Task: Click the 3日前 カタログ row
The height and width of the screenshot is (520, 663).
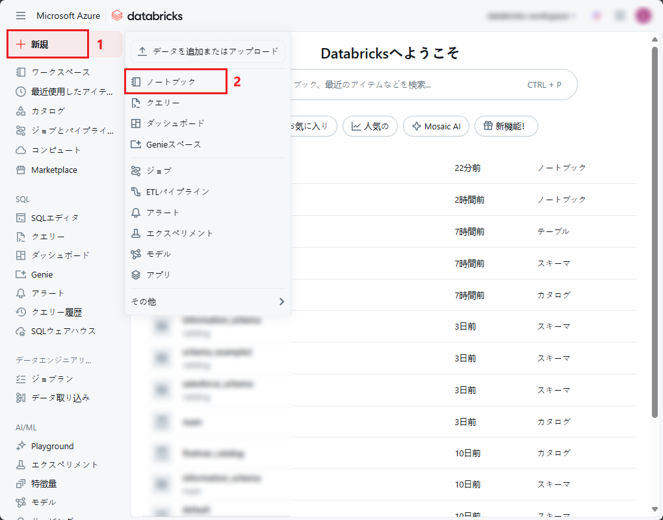Action: point(389,422)
